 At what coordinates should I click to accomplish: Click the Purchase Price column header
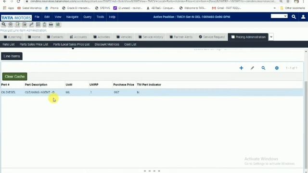pyautogui.click(x=124, y=85)
